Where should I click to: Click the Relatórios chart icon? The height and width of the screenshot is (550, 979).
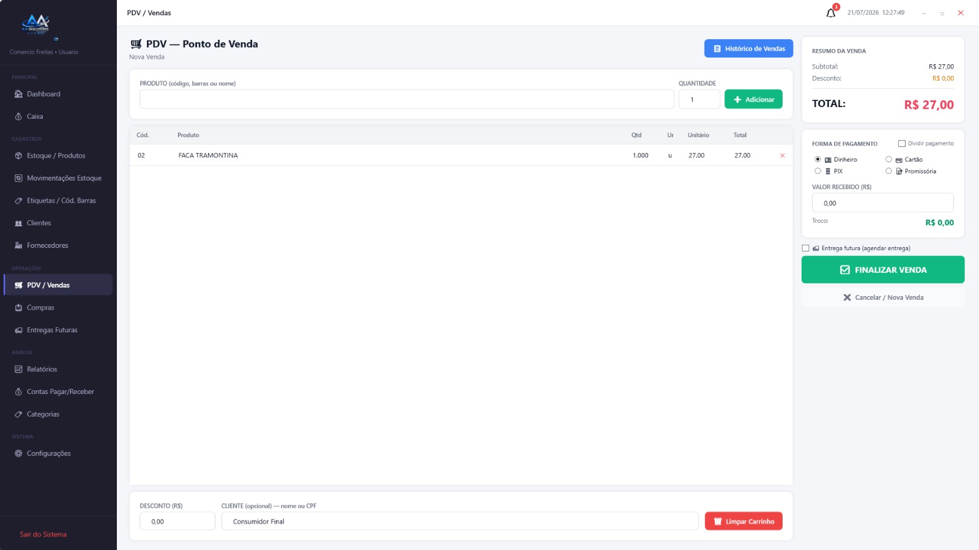point(18,370)
